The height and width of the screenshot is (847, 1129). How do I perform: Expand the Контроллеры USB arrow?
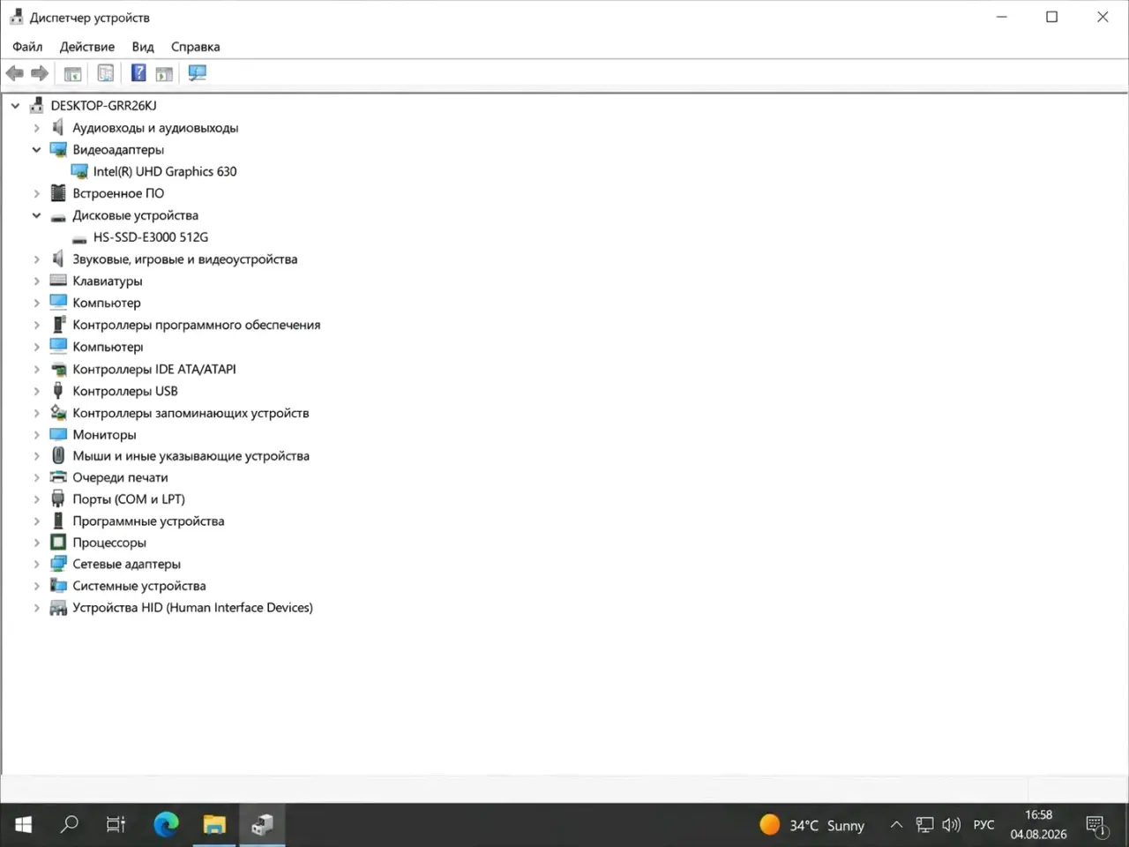36,391
